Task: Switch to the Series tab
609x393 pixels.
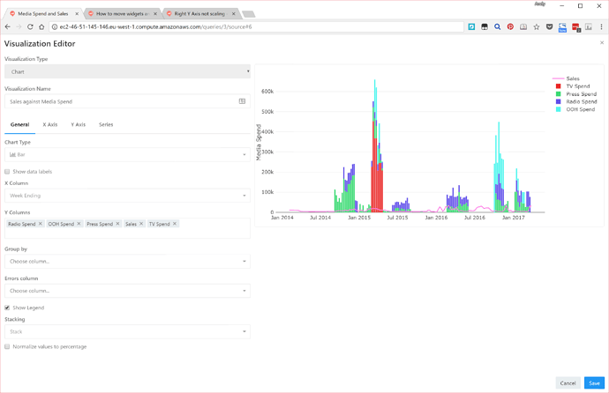Action: [x=106, y=124]
